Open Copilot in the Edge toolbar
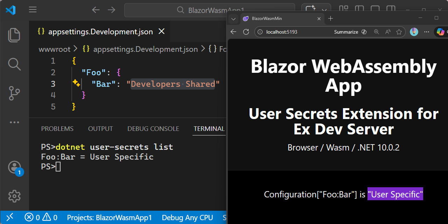448x224 pixels. pos(440,32)
